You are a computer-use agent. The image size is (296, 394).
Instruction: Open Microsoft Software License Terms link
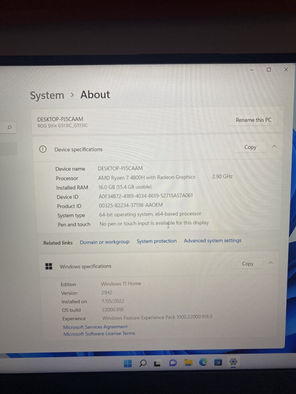99,333
